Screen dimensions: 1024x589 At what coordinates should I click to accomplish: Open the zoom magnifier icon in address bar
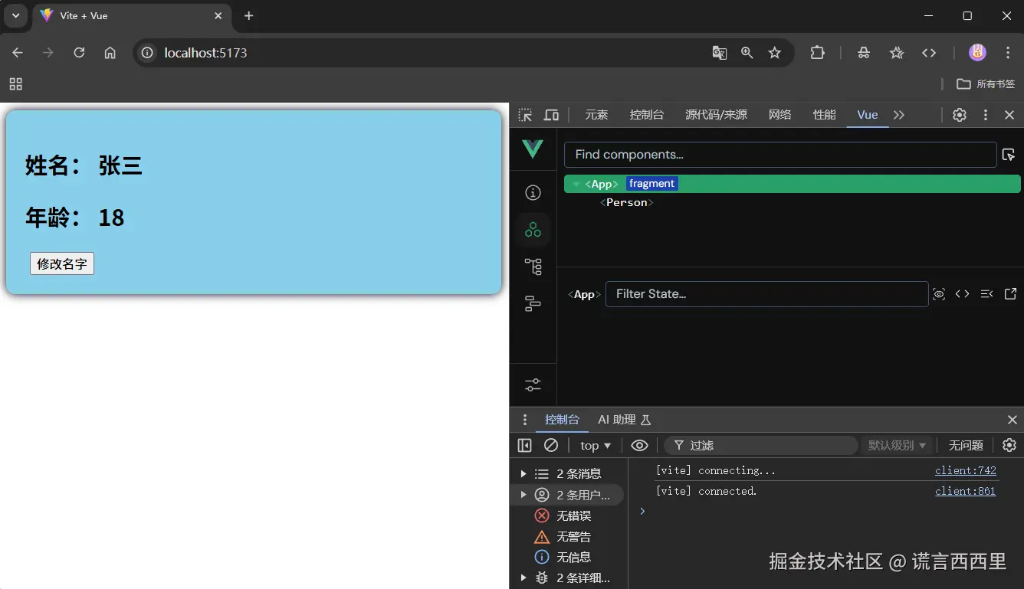(x=747, y=53)
